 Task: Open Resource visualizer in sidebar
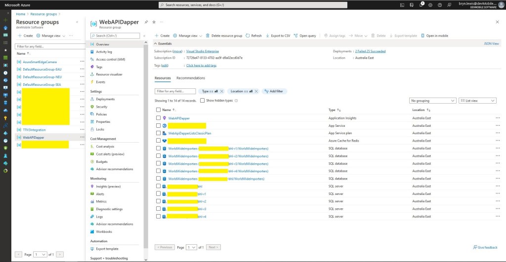[109, 75]
